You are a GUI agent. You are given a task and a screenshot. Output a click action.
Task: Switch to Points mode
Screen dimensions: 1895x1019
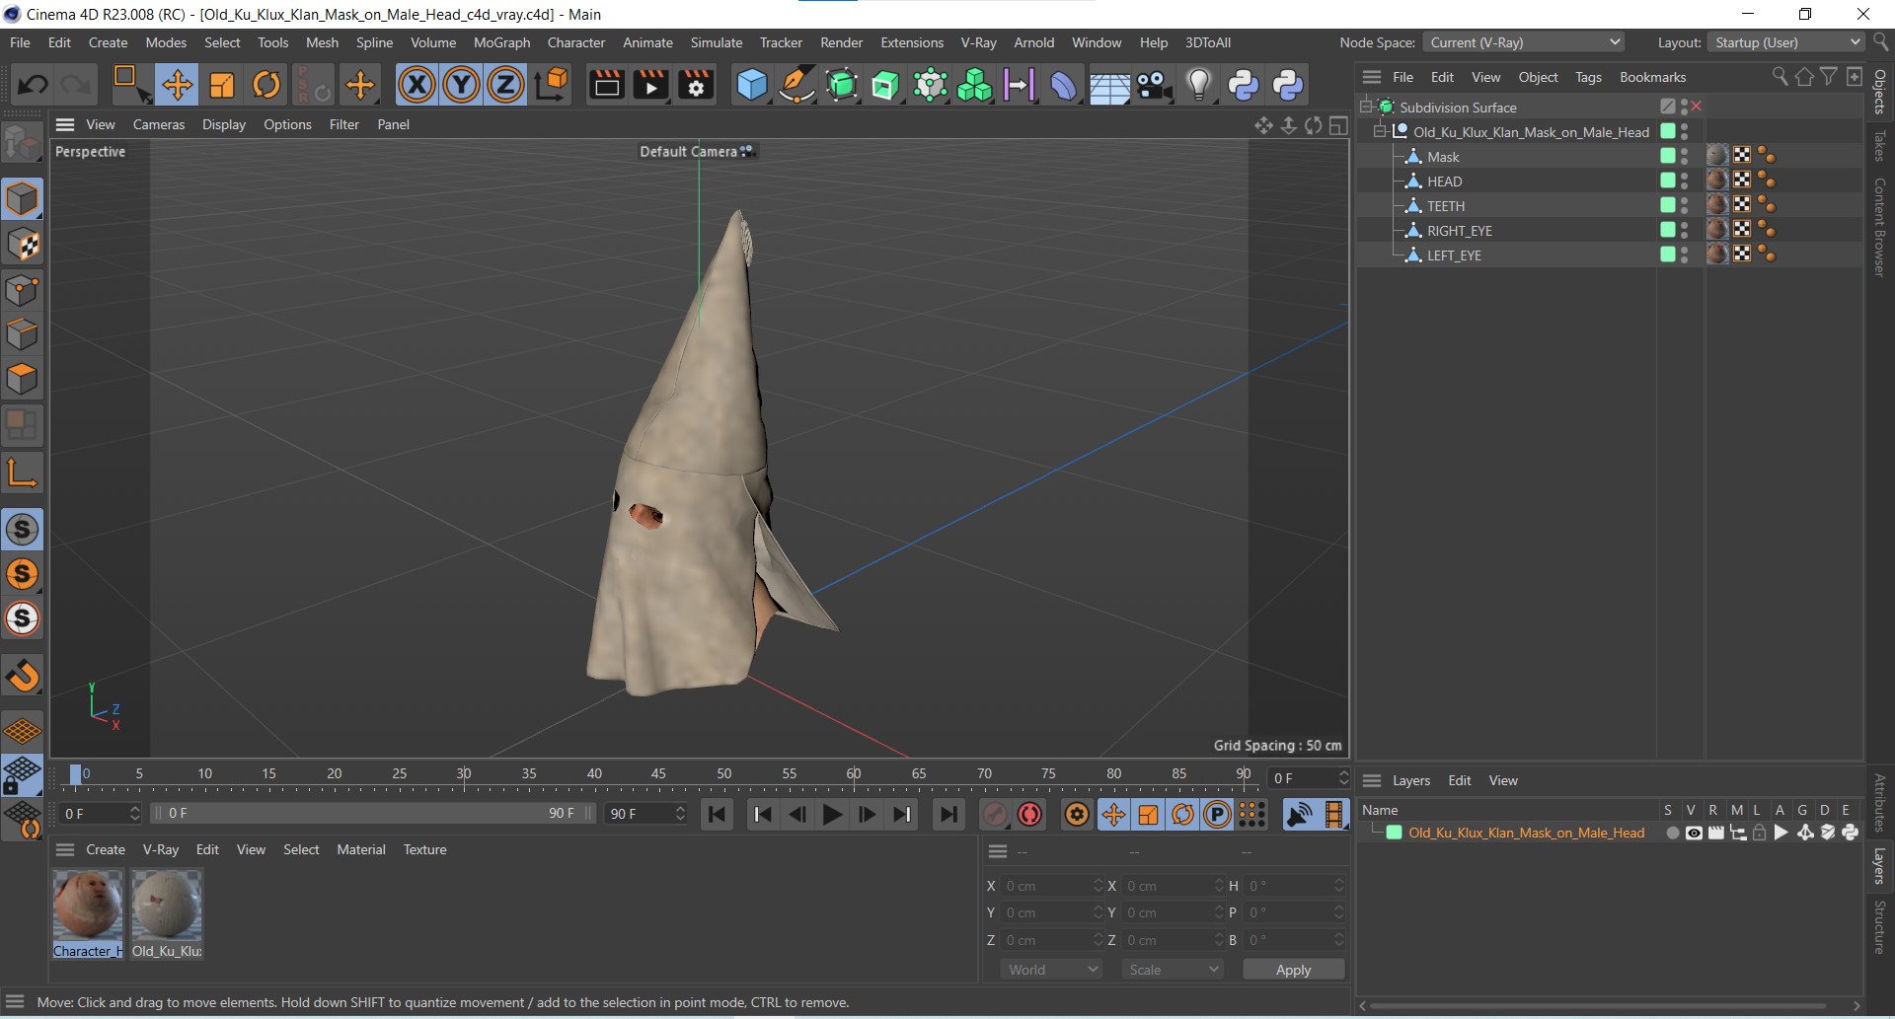[x=22, y=290]
